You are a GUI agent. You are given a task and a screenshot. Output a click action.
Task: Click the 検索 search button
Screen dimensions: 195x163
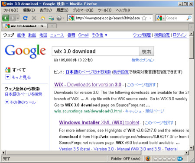point(146,51)
